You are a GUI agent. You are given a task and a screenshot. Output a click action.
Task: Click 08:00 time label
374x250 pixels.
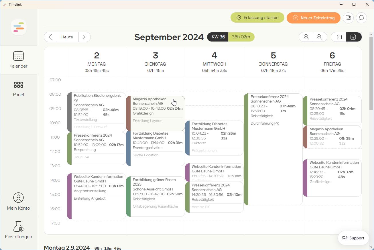[x=55, y=94]
